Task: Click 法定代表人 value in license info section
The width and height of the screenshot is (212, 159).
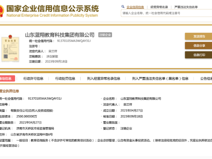Action: (x=128, y=105)
